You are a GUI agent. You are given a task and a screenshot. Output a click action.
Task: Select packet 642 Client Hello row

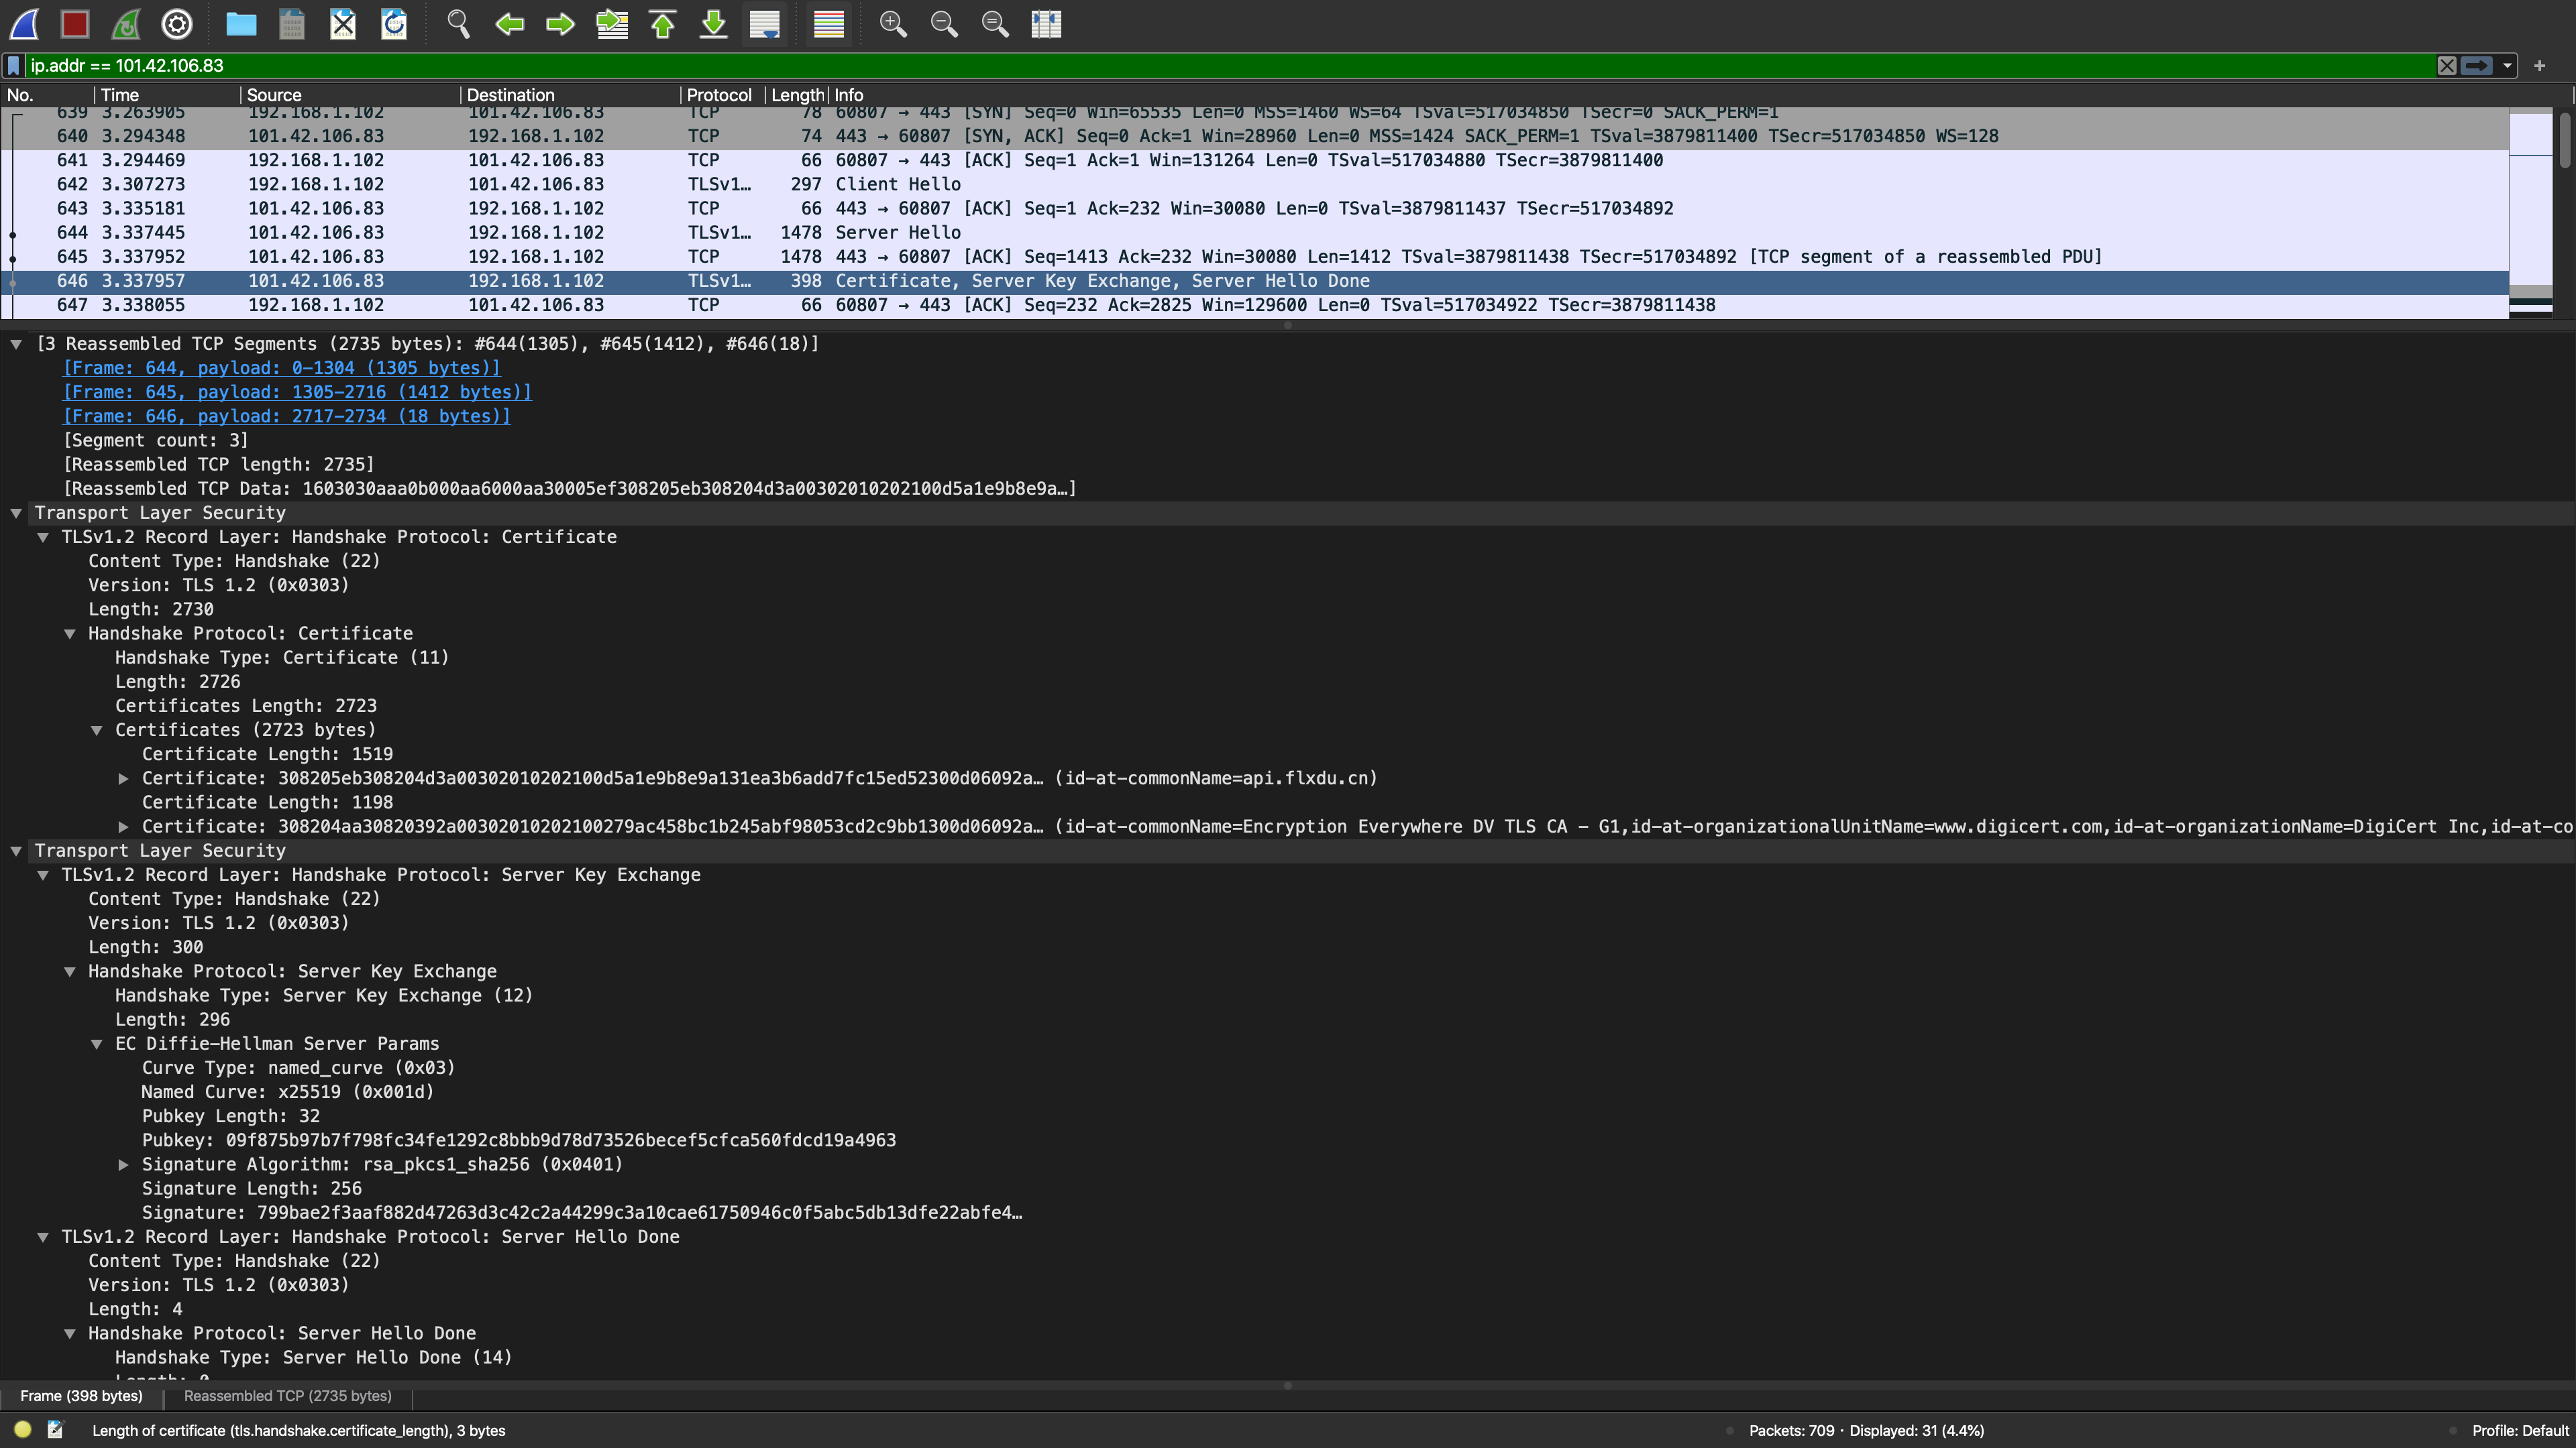[x=1255, y=184]
